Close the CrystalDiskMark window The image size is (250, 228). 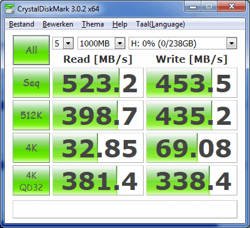coord(231,7)
